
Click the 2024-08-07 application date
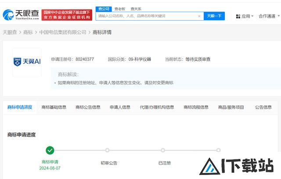(x=50, y=168)
